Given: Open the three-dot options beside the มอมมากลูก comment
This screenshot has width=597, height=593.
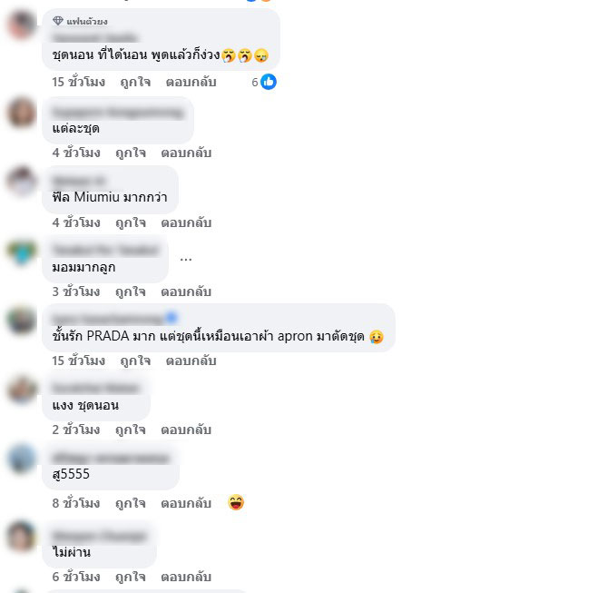Looking at the screenshot, I should 185,260.
